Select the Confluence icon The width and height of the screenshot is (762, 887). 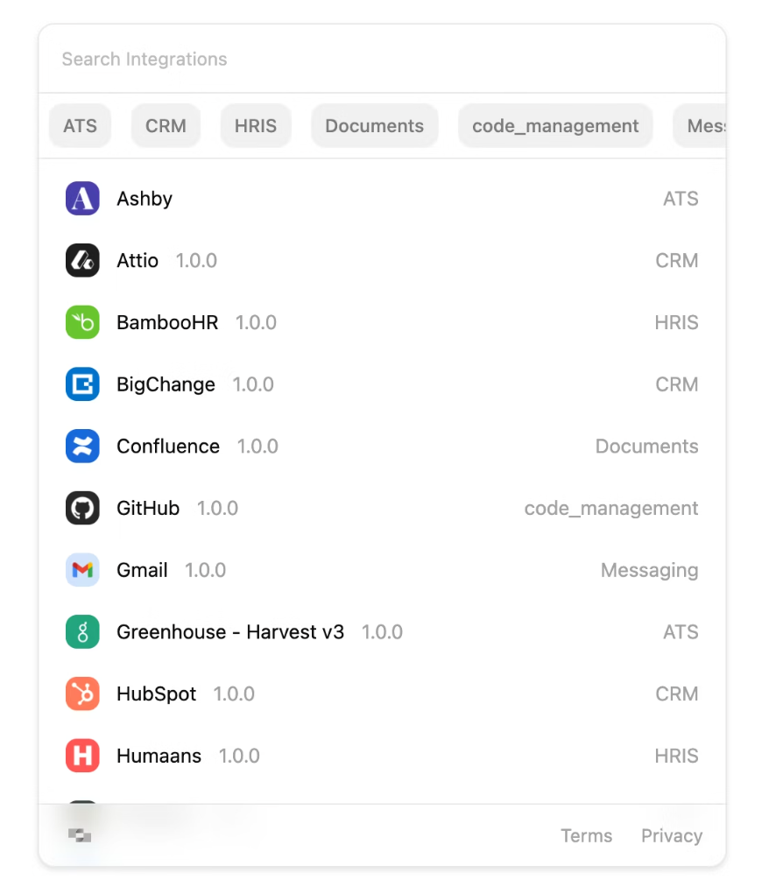[x=81, y=446]
